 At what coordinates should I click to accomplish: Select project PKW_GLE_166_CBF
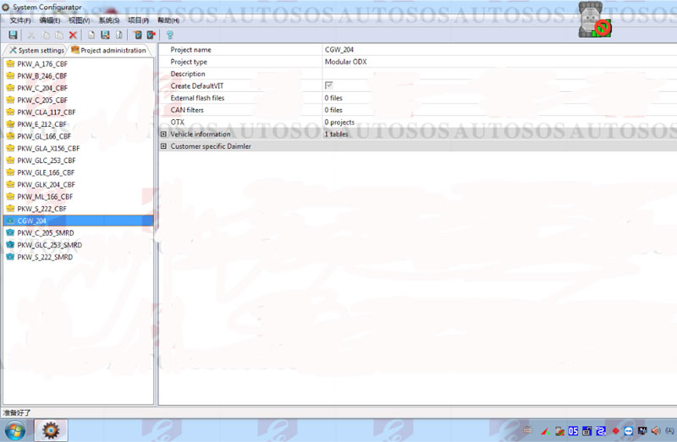46,172
